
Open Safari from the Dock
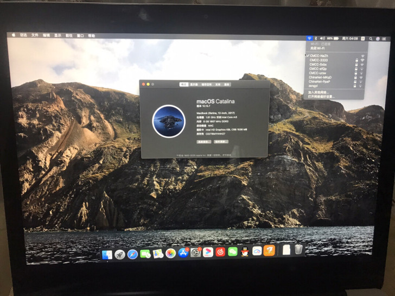(x=132, y=254)
